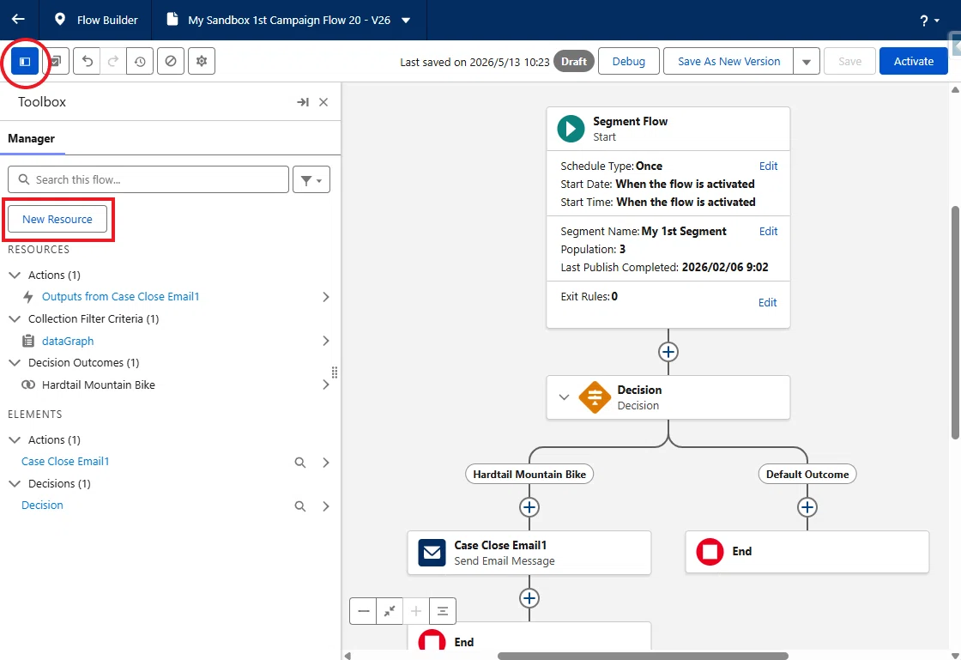Screen dimensions: 961x660
Task: Add element under Default Outcome path
Action: [x=807, y=507]
